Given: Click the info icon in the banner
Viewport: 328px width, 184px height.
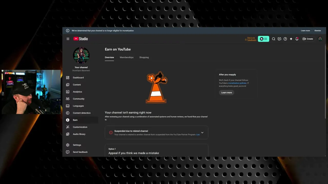Looking at the screenshot, I should click(x=68, y=31).
